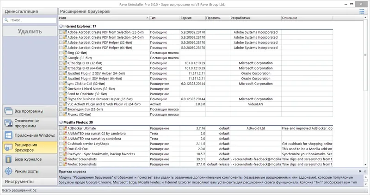Click the icon beside Википедия (ru)
Image resolution: width=370 pixels, height=195 pixels.
pos(65,109)
